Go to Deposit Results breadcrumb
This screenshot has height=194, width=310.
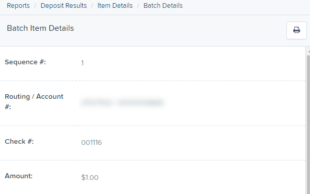64,6
